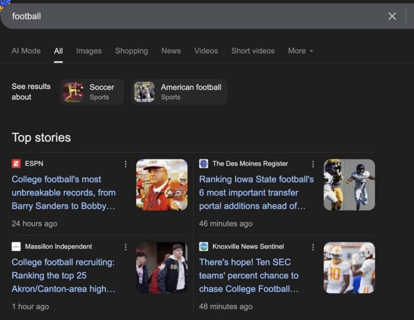Choose the Soccer Sports result chip

[92, 92]
